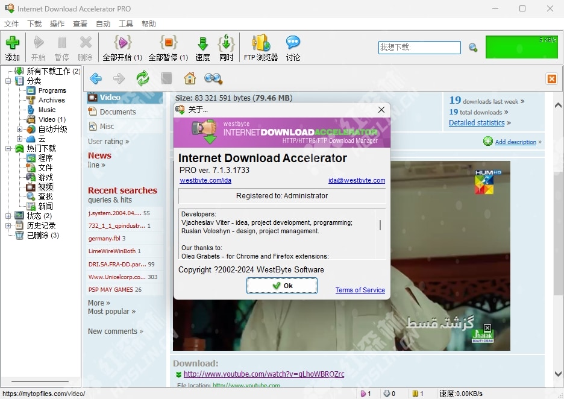The image size is (564, 399).
Task: Click the browser page scroll down arrow
Action: click(x=558, y=374)
